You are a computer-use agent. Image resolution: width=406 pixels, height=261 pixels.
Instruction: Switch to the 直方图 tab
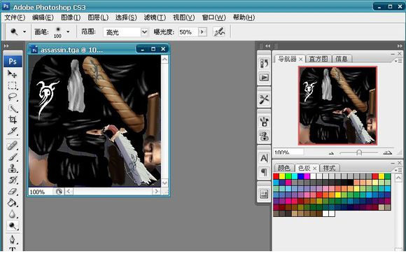318,59
